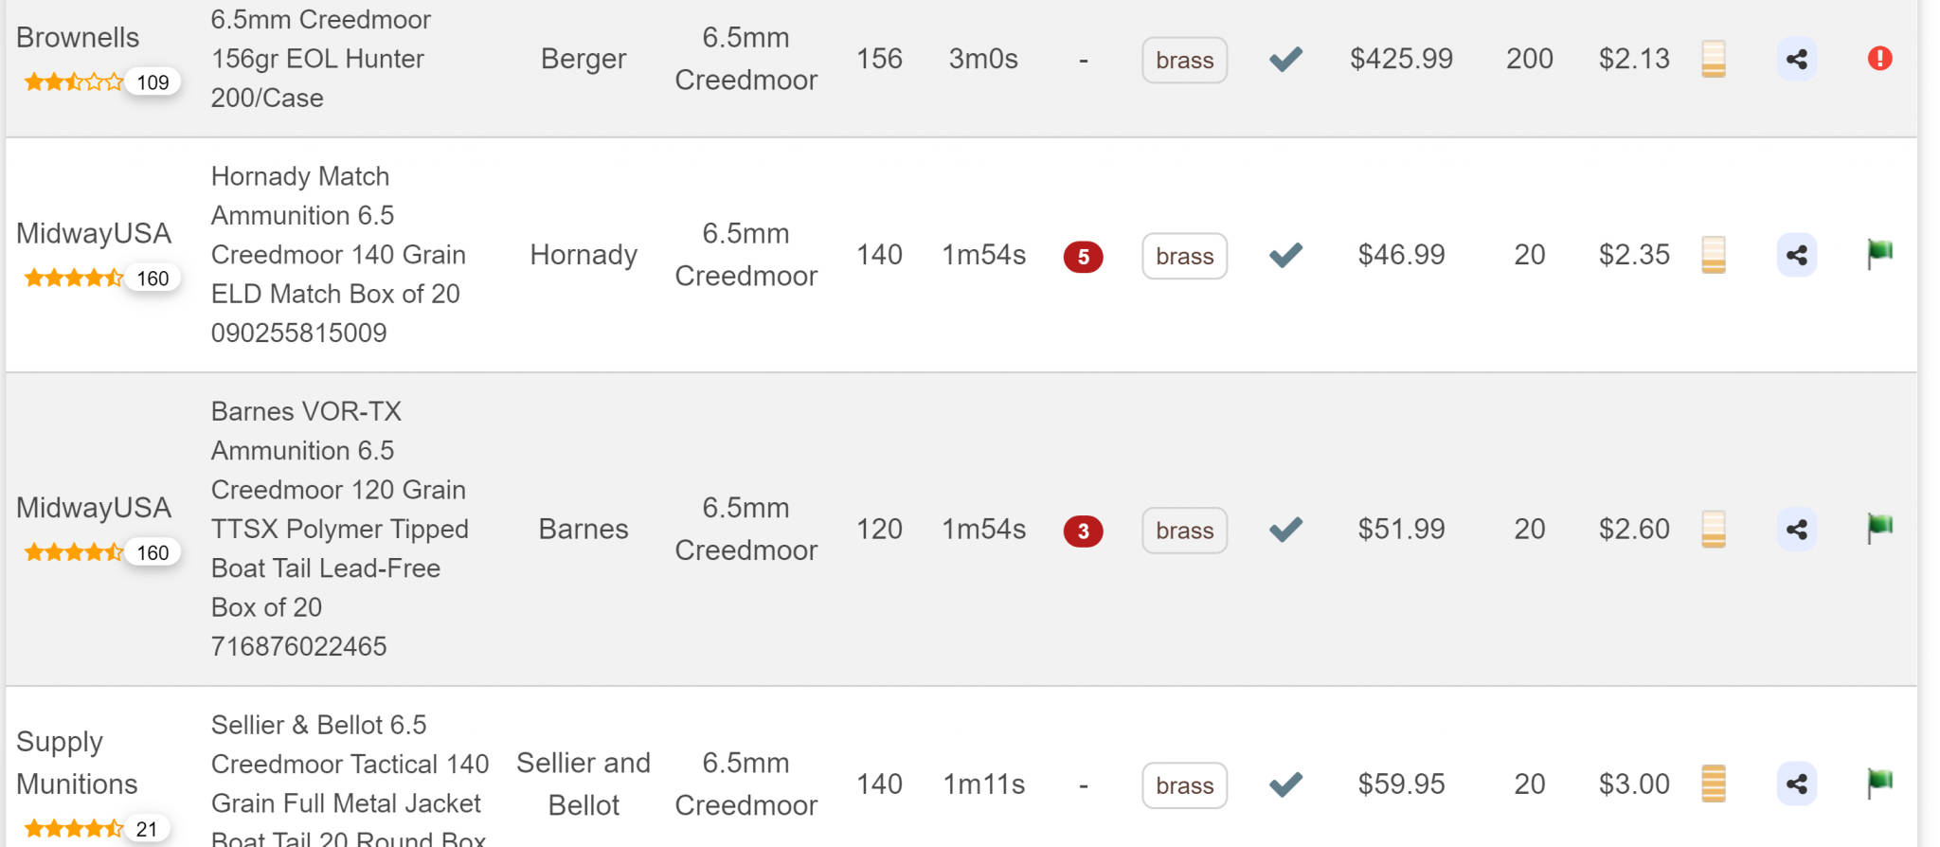
Task: Click the red badge showing 3
Action: tap(1083, 531)
